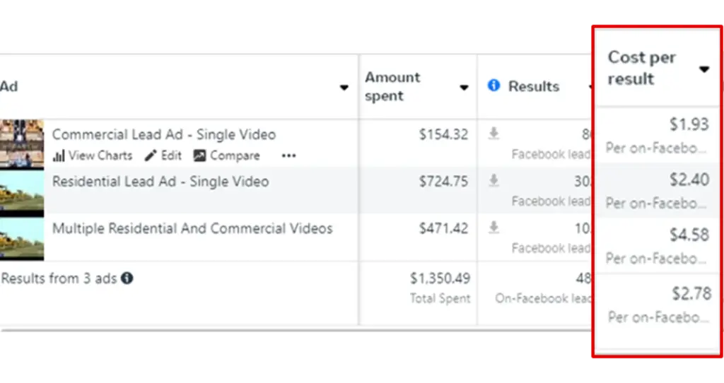Screen dimensions: 724x383
Task: Click the View Charts bar icon
Action: point(59,156)
